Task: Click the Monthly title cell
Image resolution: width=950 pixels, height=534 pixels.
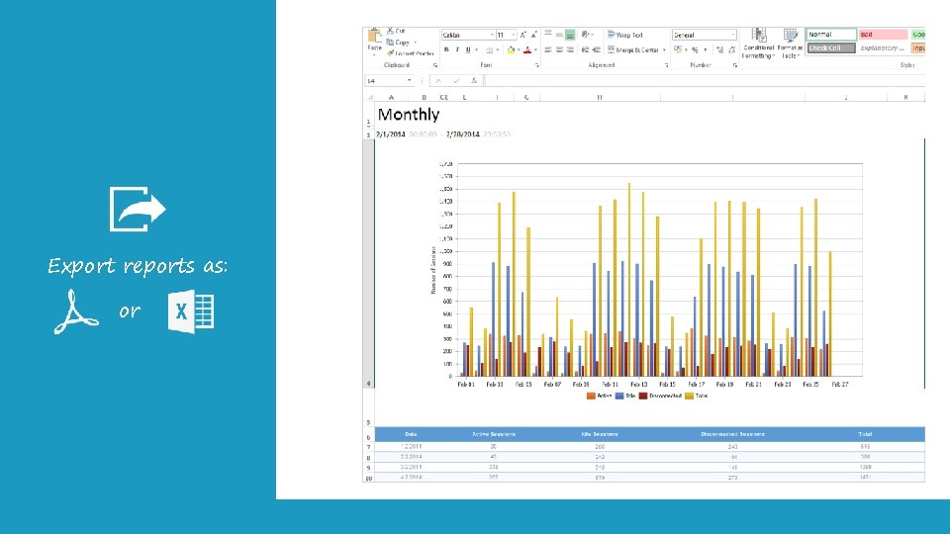Action: 409,115
